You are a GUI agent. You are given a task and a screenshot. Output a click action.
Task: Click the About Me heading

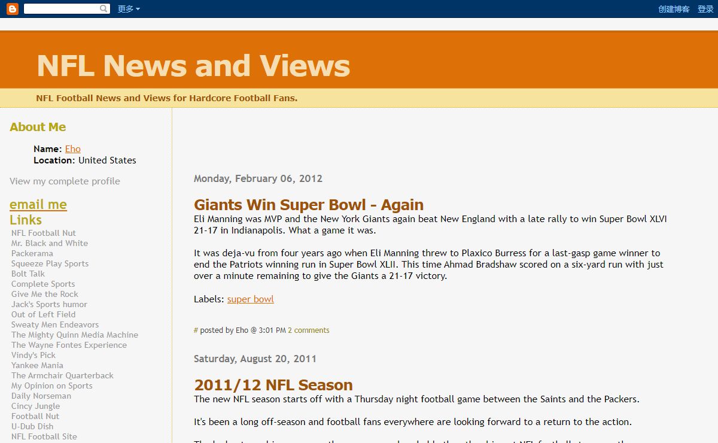tap(38, 127)
